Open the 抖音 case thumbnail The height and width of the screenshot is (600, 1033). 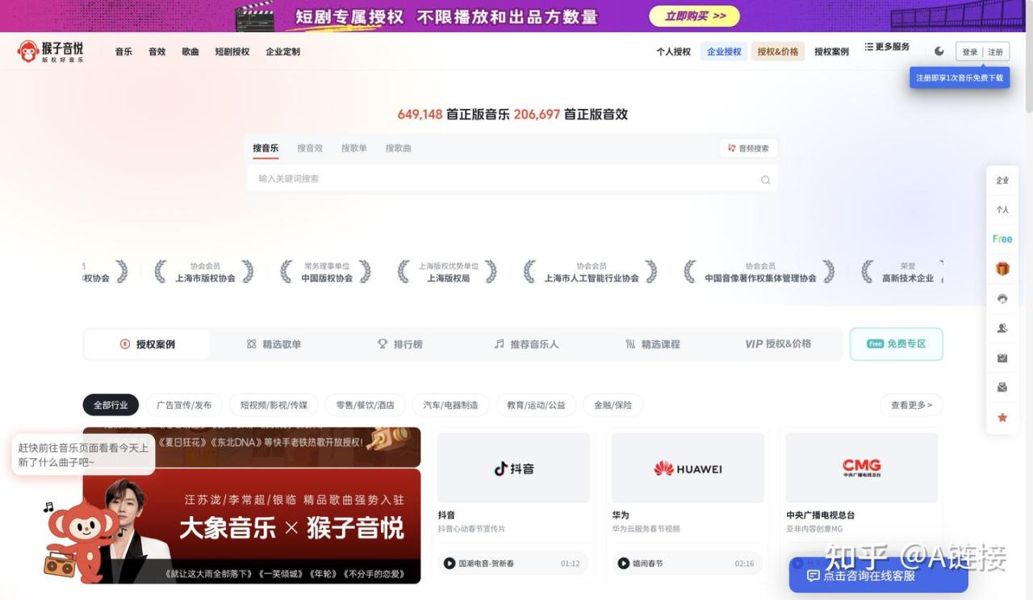point(513,468)
